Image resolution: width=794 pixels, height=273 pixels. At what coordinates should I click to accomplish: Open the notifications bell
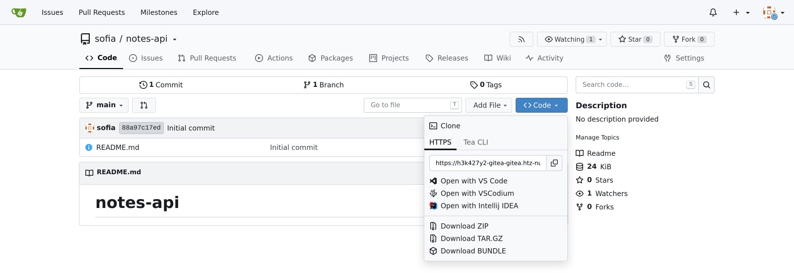pyautogui.click(x=713, y=12)
